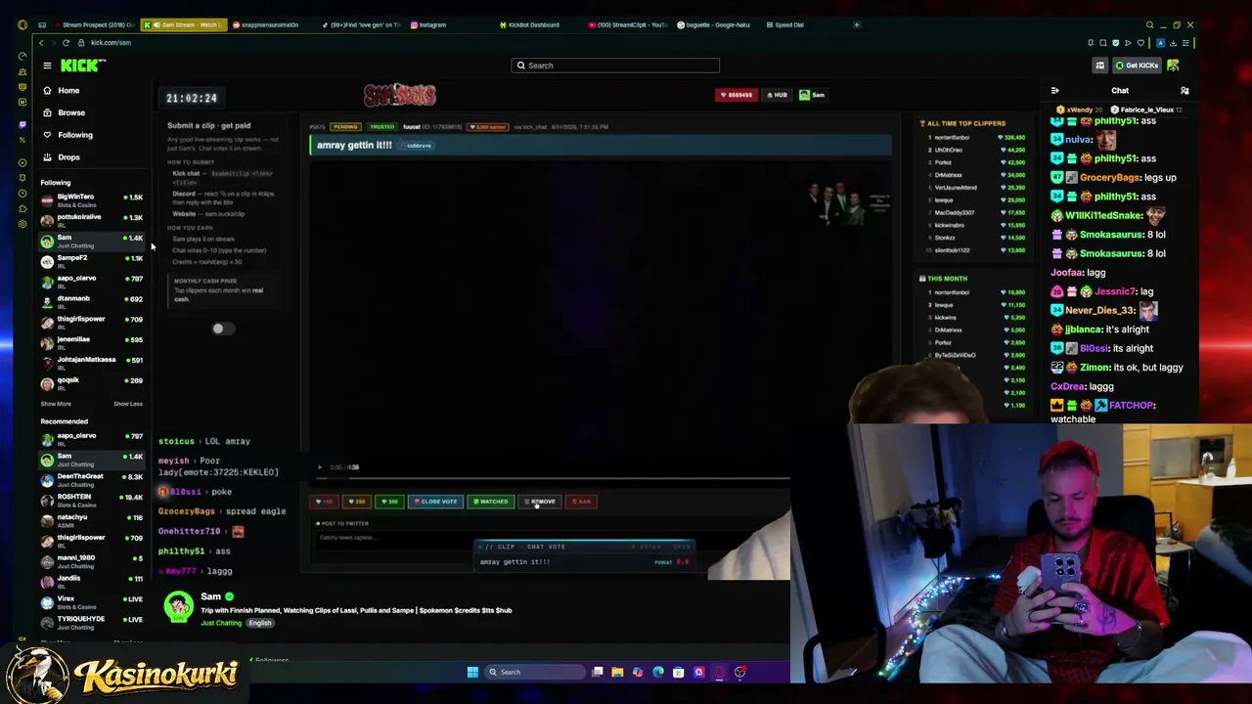Open the user profile avatar menu
This screenshot has height=704, width=1252.
(1173, 66)
